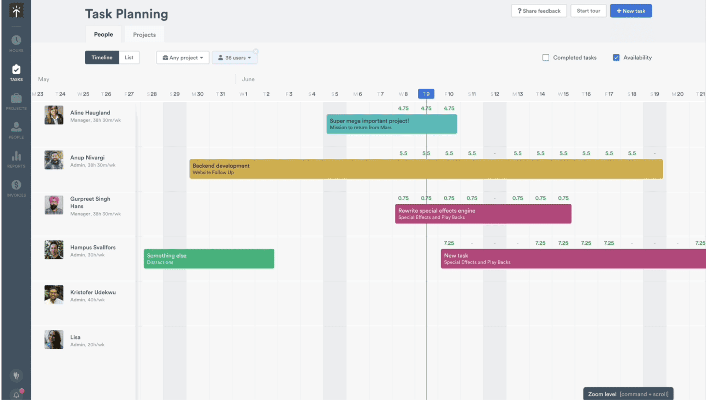
Task: Create a New task
Action: [x=631, y=11]
